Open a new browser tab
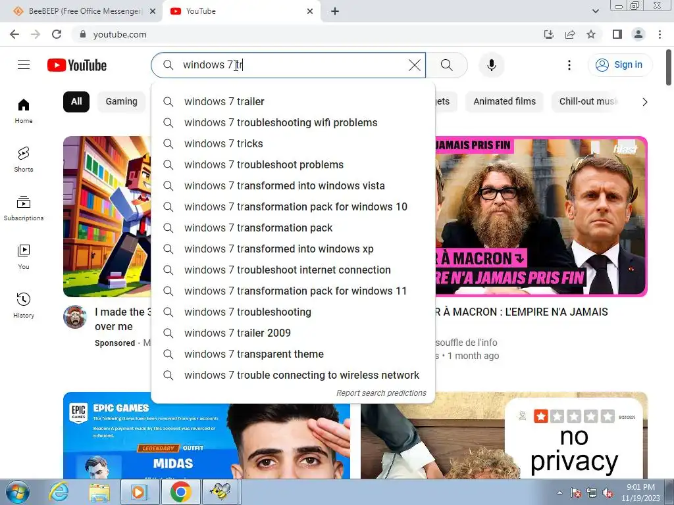This screenshot has height=505, width=674. point(335,11)
